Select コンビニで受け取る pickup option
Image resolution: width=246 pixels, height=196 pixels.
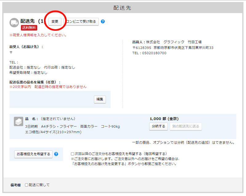81,22
